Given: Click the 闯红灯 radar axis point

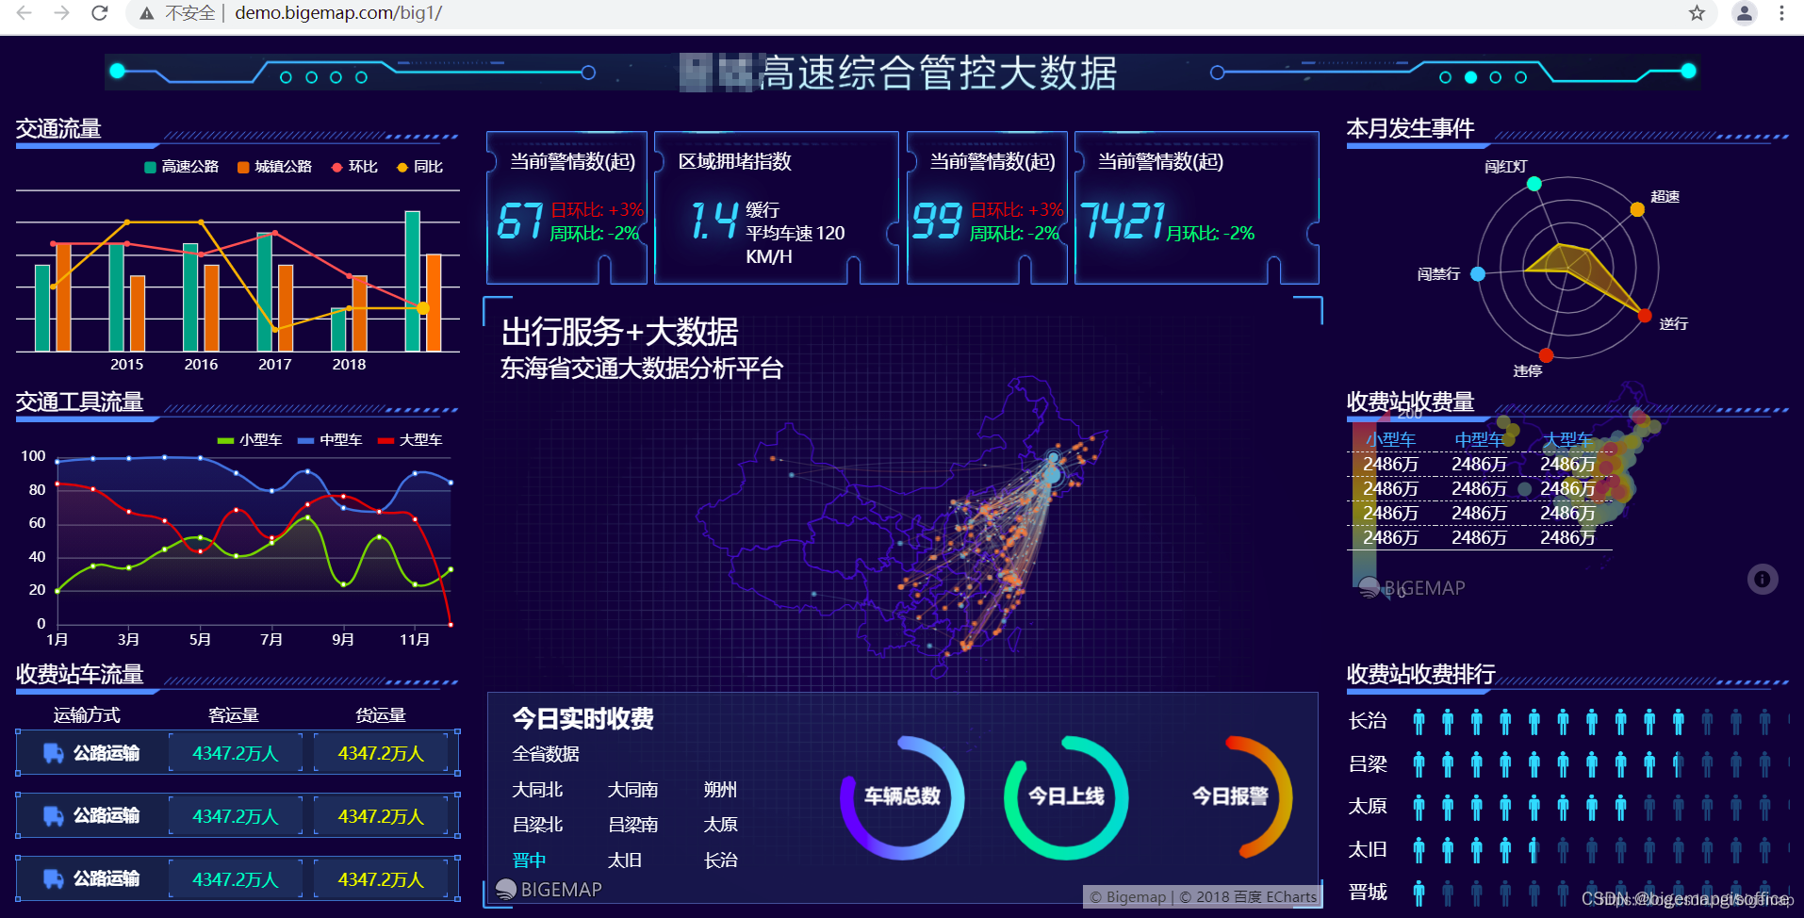Looking at the screenshot, I should (x=1534, y=184).
